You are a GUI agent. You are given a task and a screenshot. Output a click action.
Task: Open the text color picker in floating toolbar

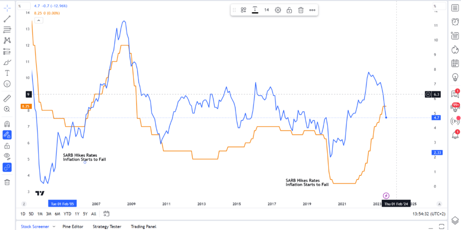tap(255, 10)
